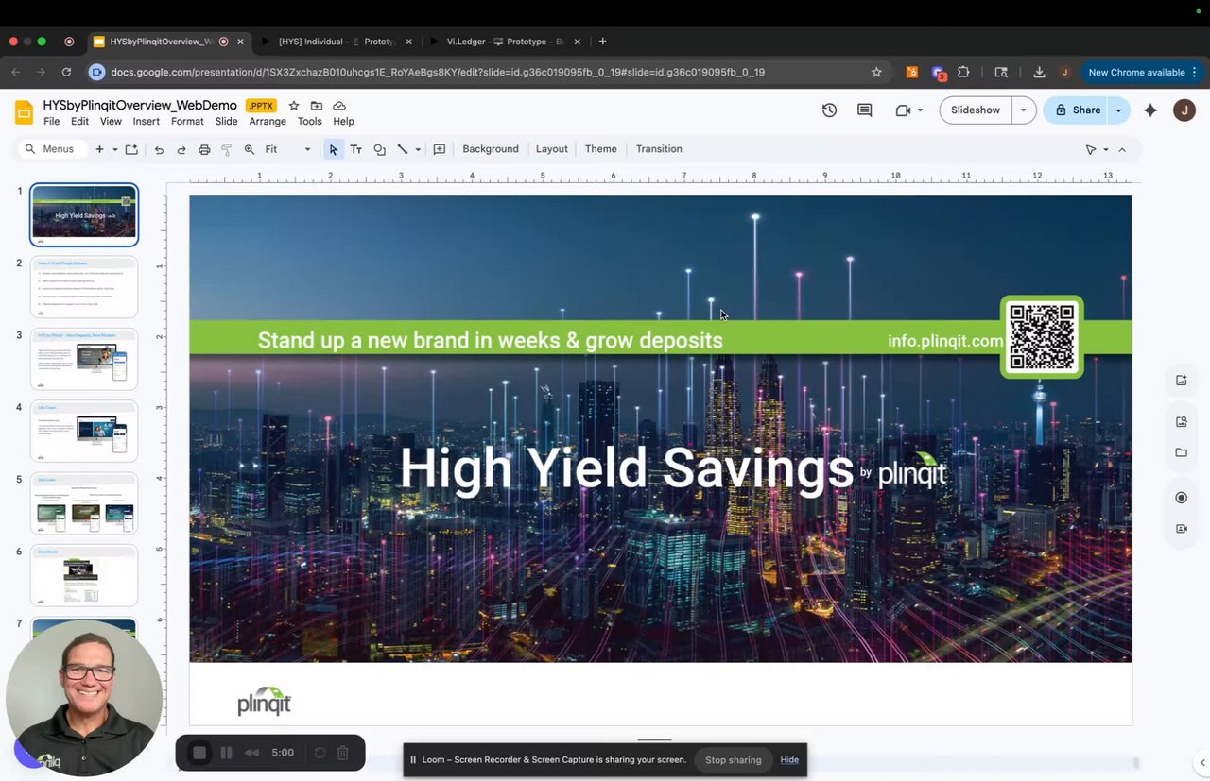Click the QR code image on slide
The image size is (1210, 781).
click(1042, 337)
